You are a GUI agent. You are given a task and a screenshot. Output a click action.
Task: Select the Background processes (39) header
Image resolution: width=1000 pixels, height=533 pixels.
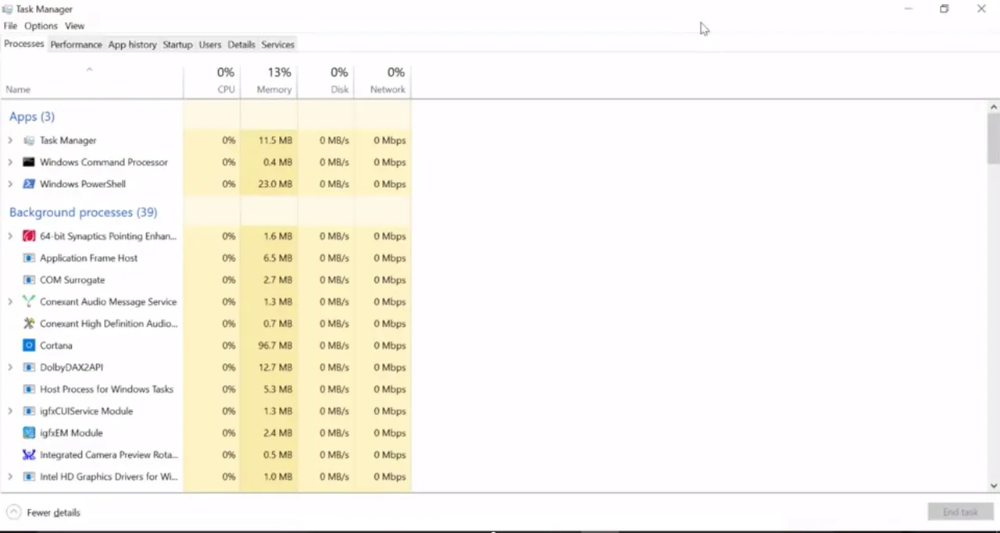pyautogui.click(x=83, y=212)
